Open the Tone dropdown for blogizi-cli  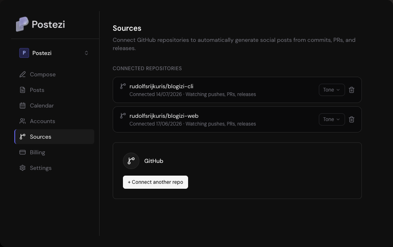pyautogui.click(x=332, y=90)
